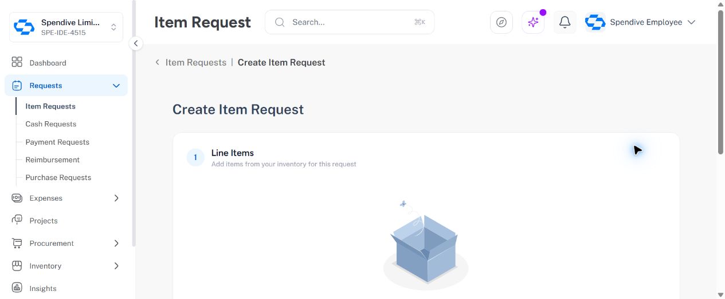
Task: Click the Dashboard grid icon
Action: tap(17, 62)
